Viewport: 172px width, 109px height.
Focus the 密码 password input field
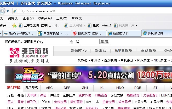[90, 42]
